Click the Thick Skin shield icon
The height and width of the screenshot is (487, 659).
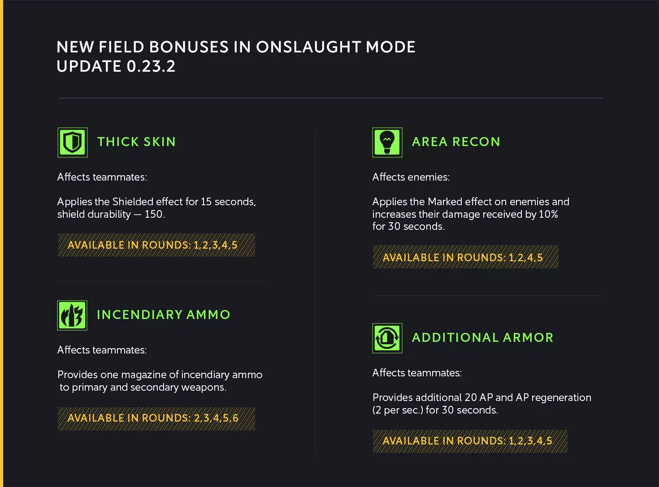73,142
